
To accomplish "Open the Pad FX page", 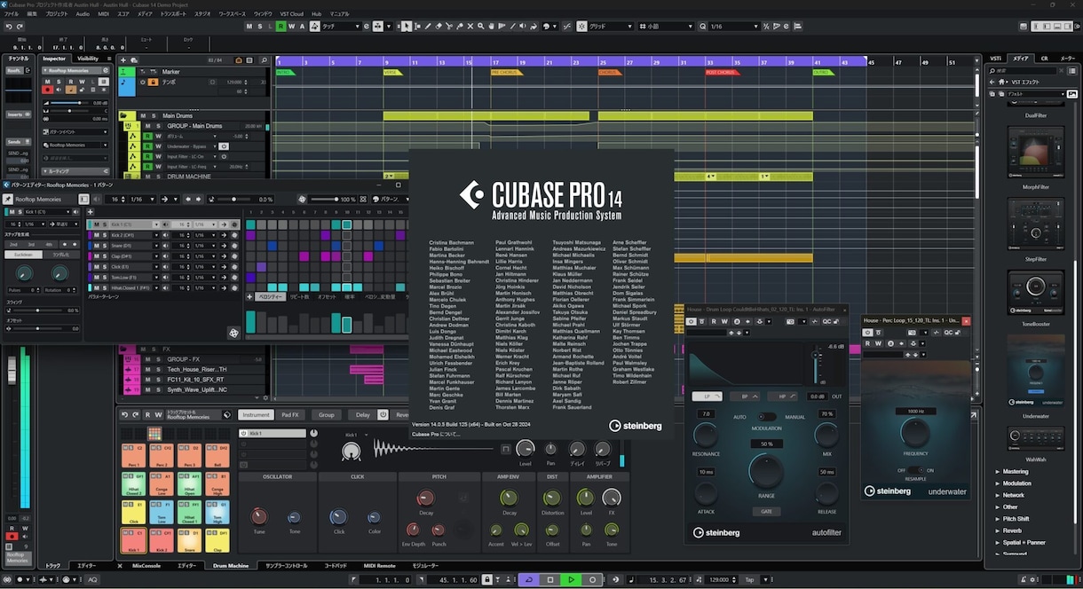I will click(290, 414).
